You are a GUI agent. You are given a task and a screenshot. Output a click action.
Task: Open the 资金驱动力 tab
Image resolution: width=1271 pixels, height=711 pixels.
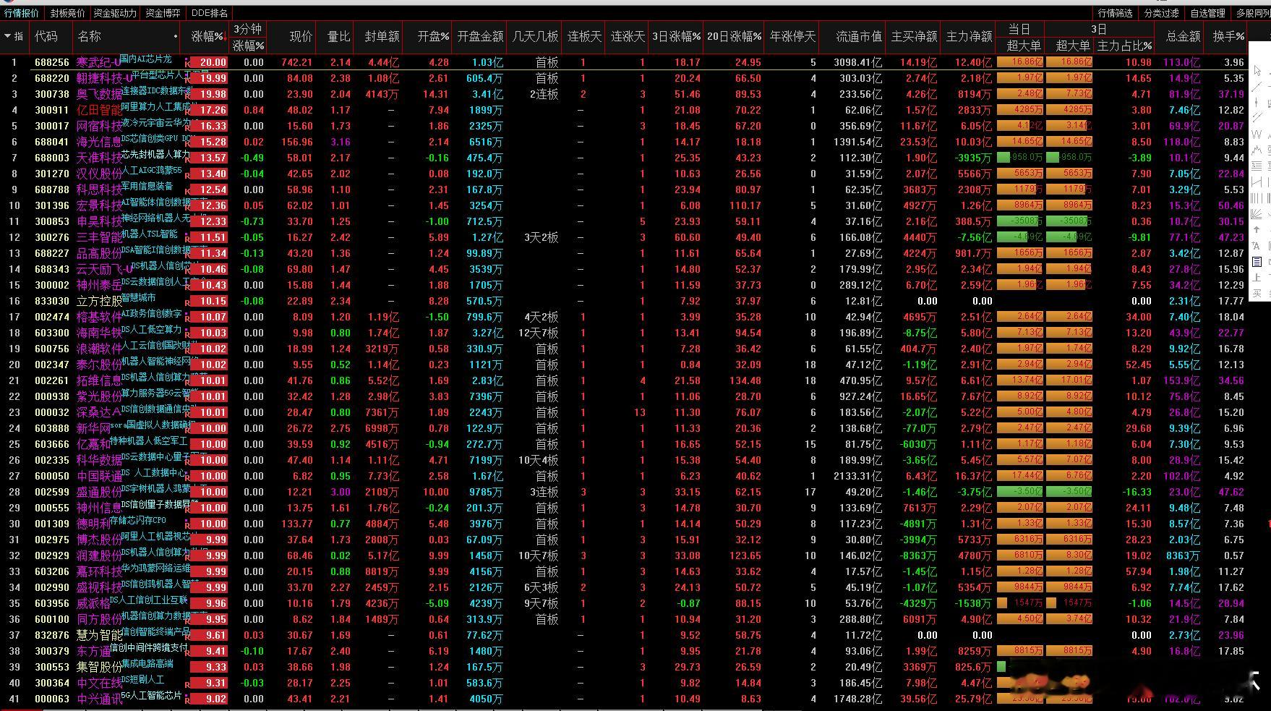115,13
